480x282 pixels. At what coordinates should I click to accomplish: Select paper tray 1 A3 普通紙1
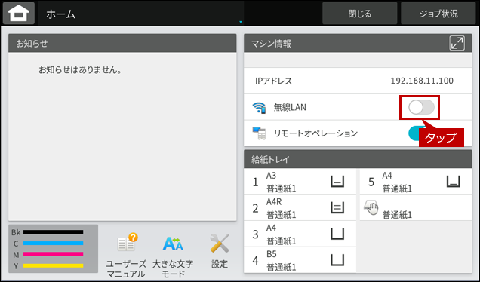[300, 182]
